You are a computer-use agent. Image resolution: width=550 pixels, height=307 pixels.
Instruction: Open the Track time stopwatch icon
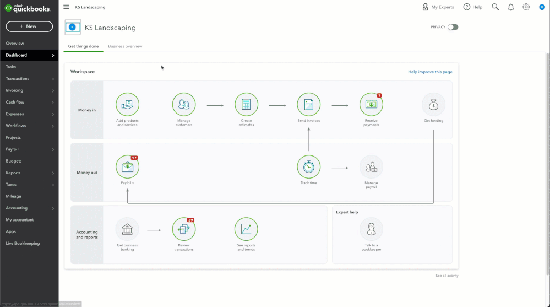coord(309,167)
